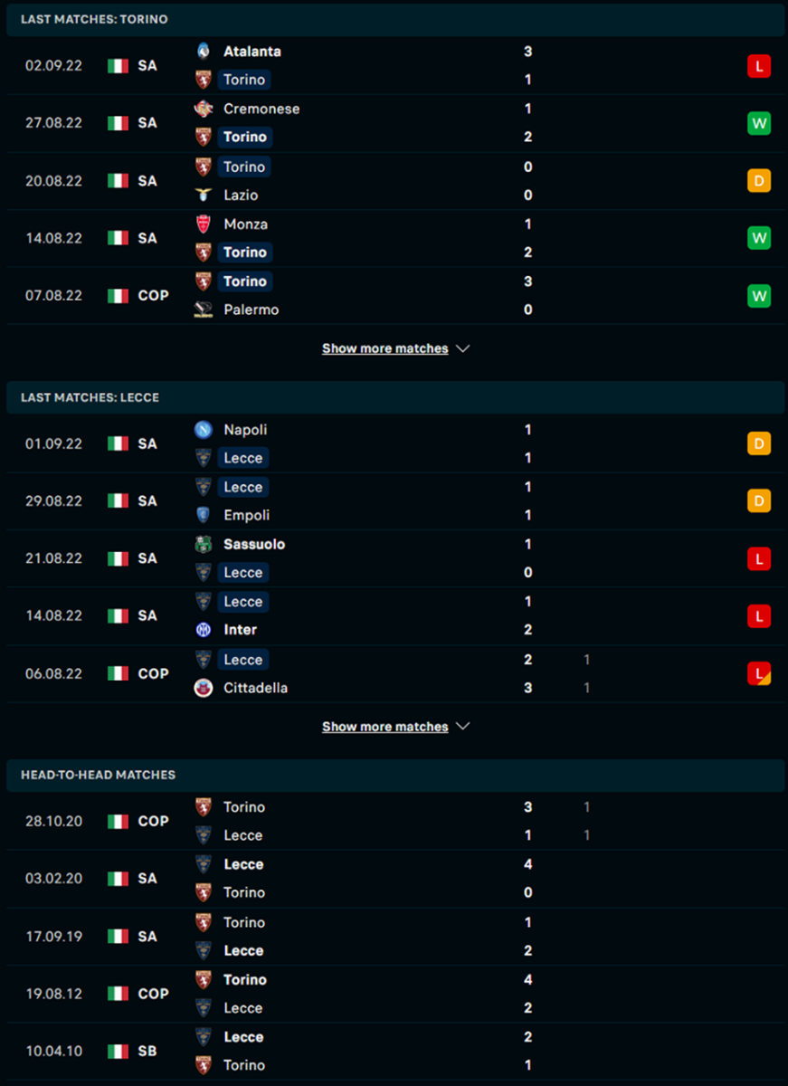Click the Lazio club crest icon
This screenshot has width=788, height=1086.
click(x=204, y=195)
